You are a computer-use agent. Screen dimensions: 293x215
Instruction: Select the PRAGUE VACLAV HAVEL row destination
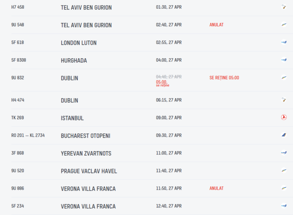coord(89,171)
